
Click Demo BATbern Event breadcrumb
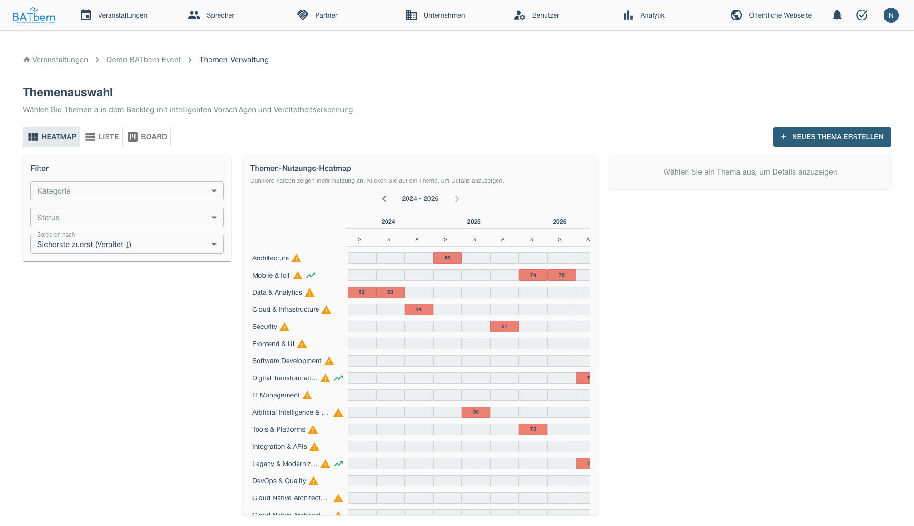click(143, 60)
